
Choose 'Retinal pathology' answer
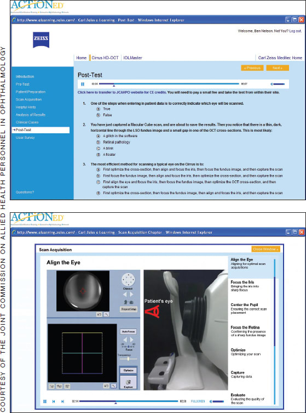[x=99, y=142]
